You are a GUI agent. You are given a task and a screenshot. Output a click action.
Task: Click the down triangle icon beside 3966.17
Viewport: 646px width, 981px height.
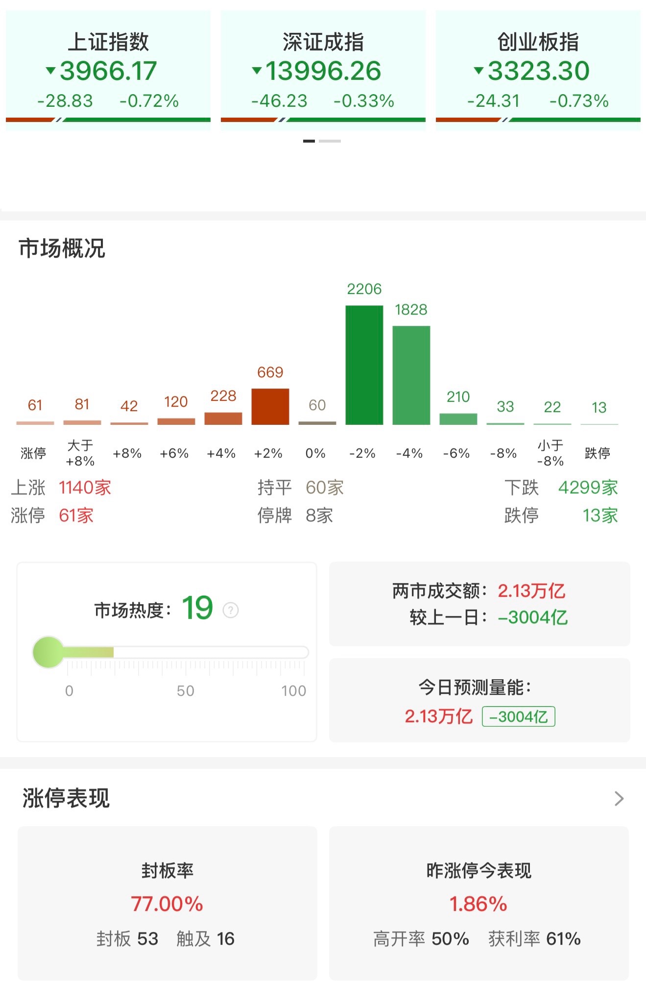pyautogui.click(x=50, y=71)
